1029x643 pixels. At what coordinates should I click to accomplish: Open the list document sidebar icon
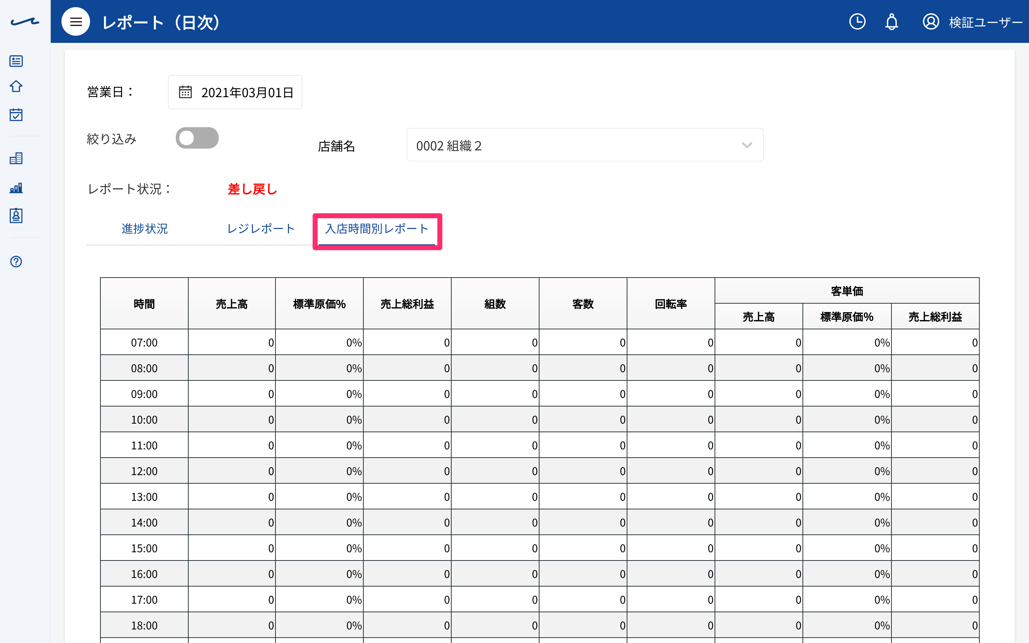tap(16, 61)
